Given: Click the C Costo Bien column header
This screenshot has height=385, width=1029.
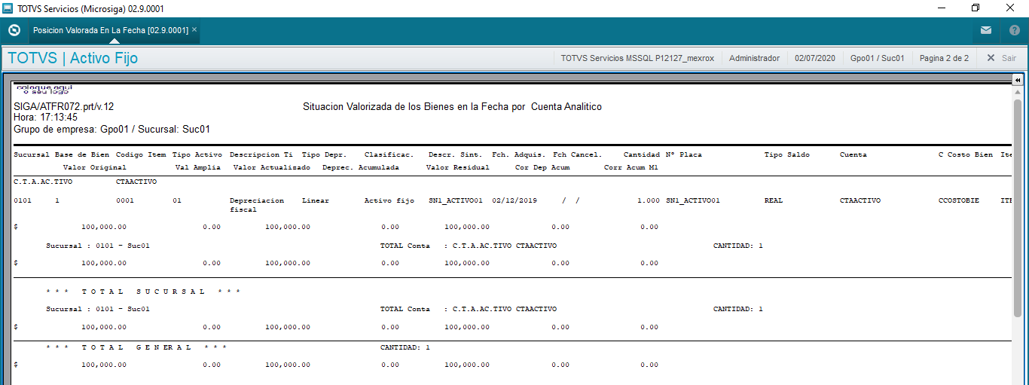Looking at the screenshot, I should [966, 154].
